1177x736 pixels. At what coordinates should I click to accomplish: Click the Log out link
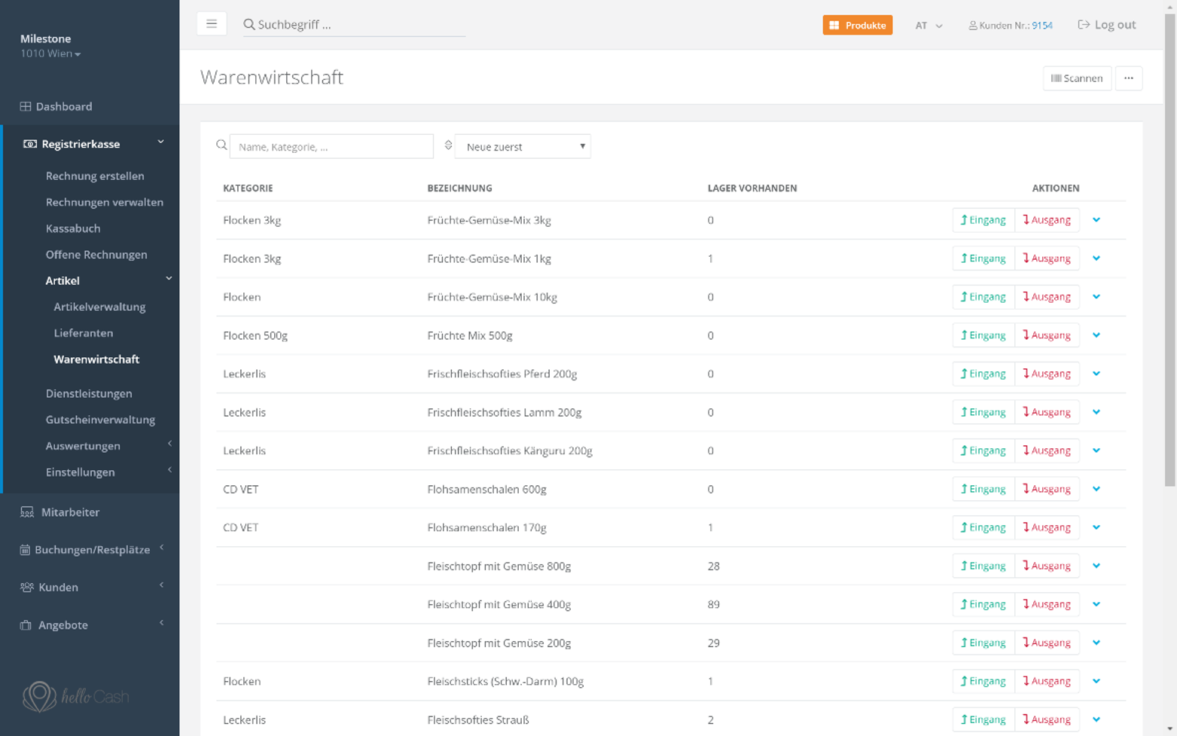pos(1106,25)
